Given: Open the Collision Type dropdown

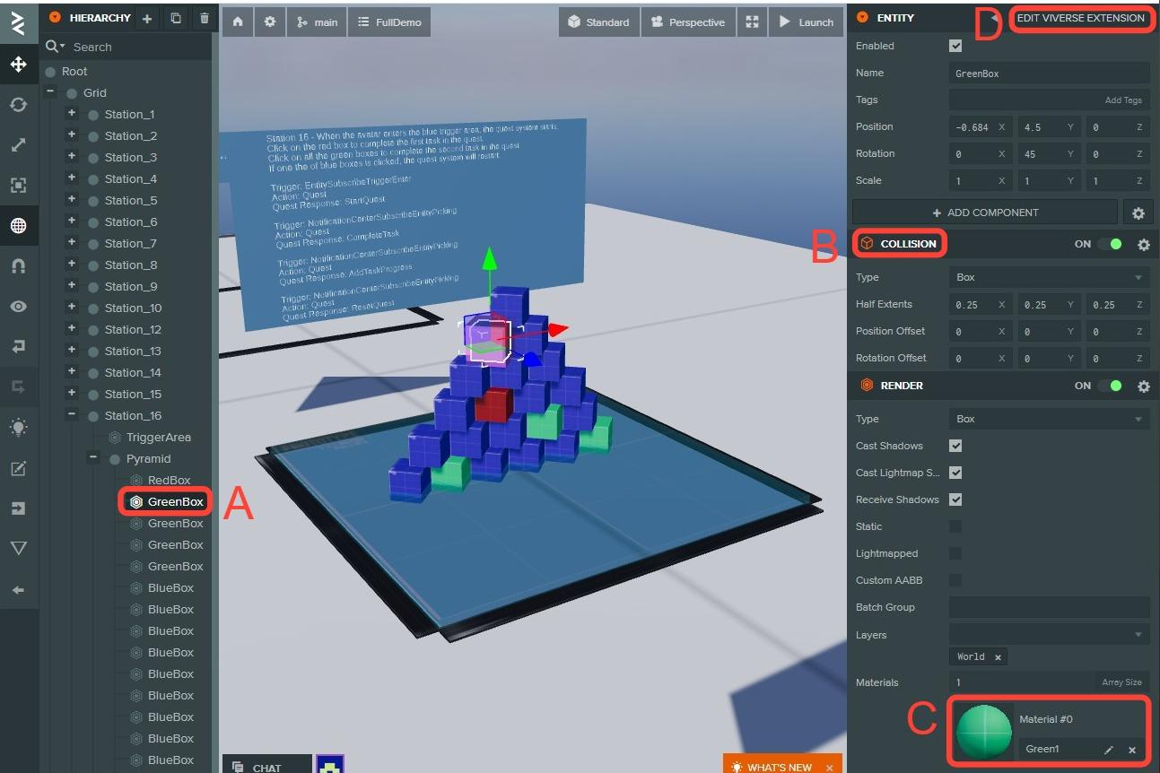Looking at the screenshot, I should [1049, 277].
